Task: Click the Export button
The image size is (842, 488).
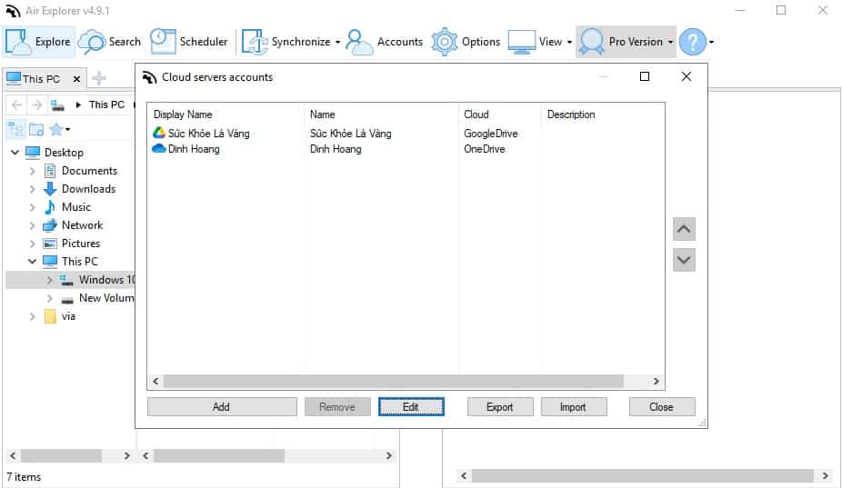Action: pos(500,407)
